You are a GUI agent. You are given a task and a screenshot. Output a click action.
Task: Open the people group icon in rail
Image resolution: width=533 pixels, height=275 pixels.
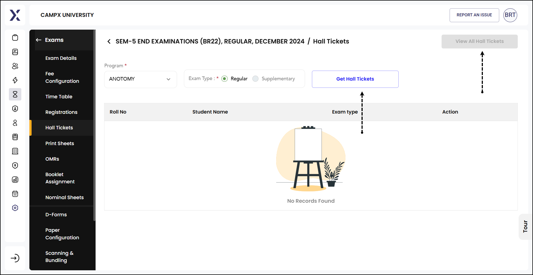[x=15, y=66]
